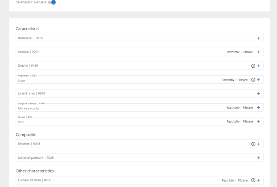
Task: Click into the Exterior composition field
Action: pos(127,144)
